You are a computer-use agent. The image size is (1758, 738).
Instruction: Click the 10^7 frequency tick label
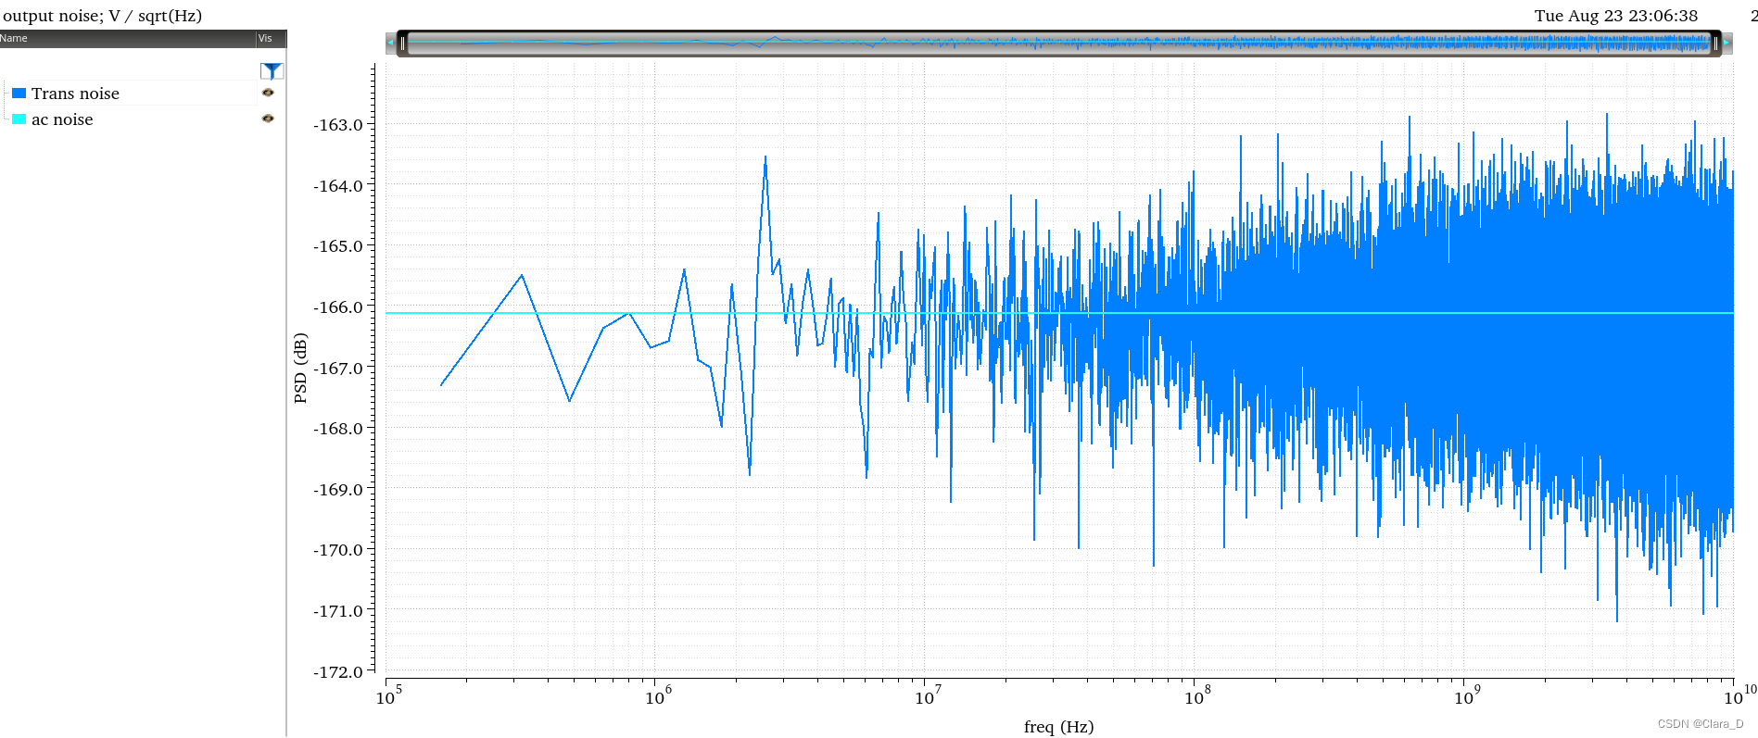pyautogui.click(x=929, y=695)
